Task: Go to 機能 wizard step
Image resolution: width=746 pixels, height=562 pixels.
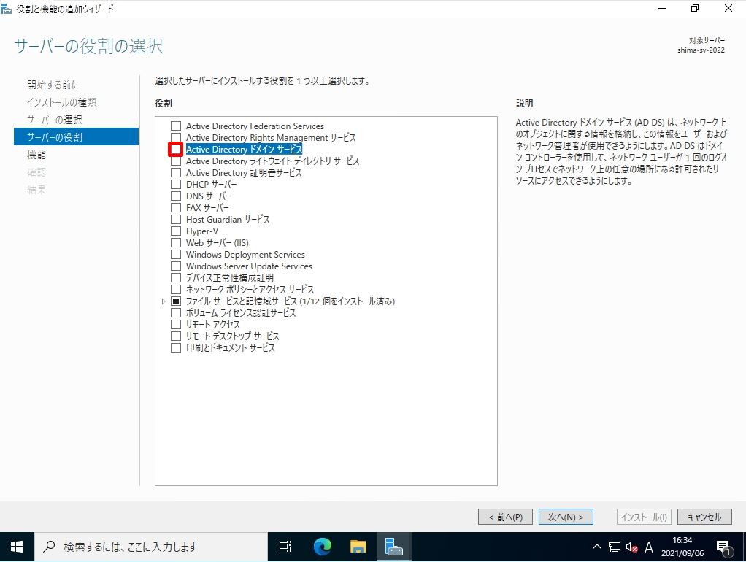Action: (36, 155)
